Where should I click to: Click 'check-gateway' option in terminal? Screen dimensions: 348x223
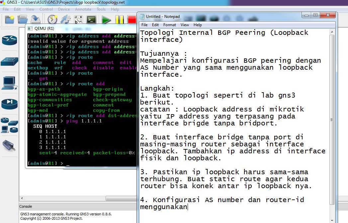tap(112, 100)
